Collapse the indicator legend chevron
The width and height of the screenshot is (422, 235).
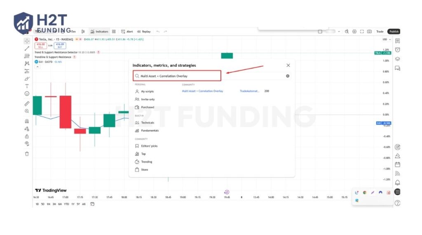(38, 67)
